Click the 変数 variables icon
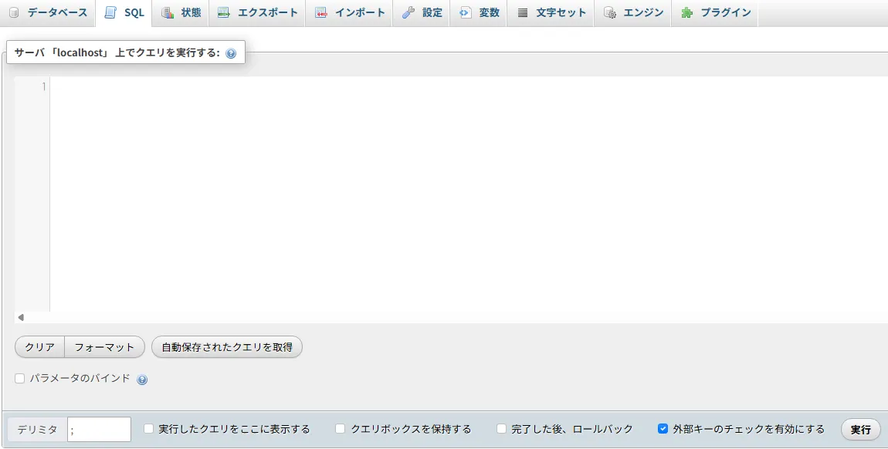The image size is (888, 449). 466,13
